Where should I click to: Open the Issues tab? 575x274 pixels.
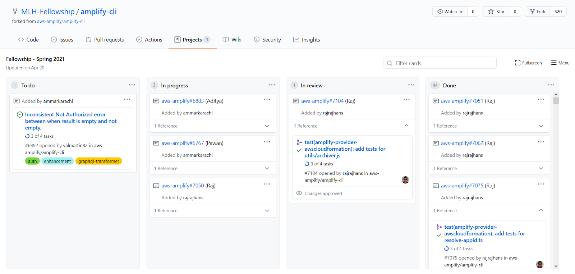coord(62,40)
